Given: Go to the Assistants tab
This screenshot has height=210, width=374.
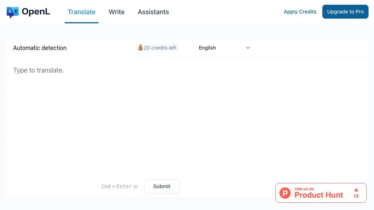Looking at the screenshot, I should pos(153,12).
